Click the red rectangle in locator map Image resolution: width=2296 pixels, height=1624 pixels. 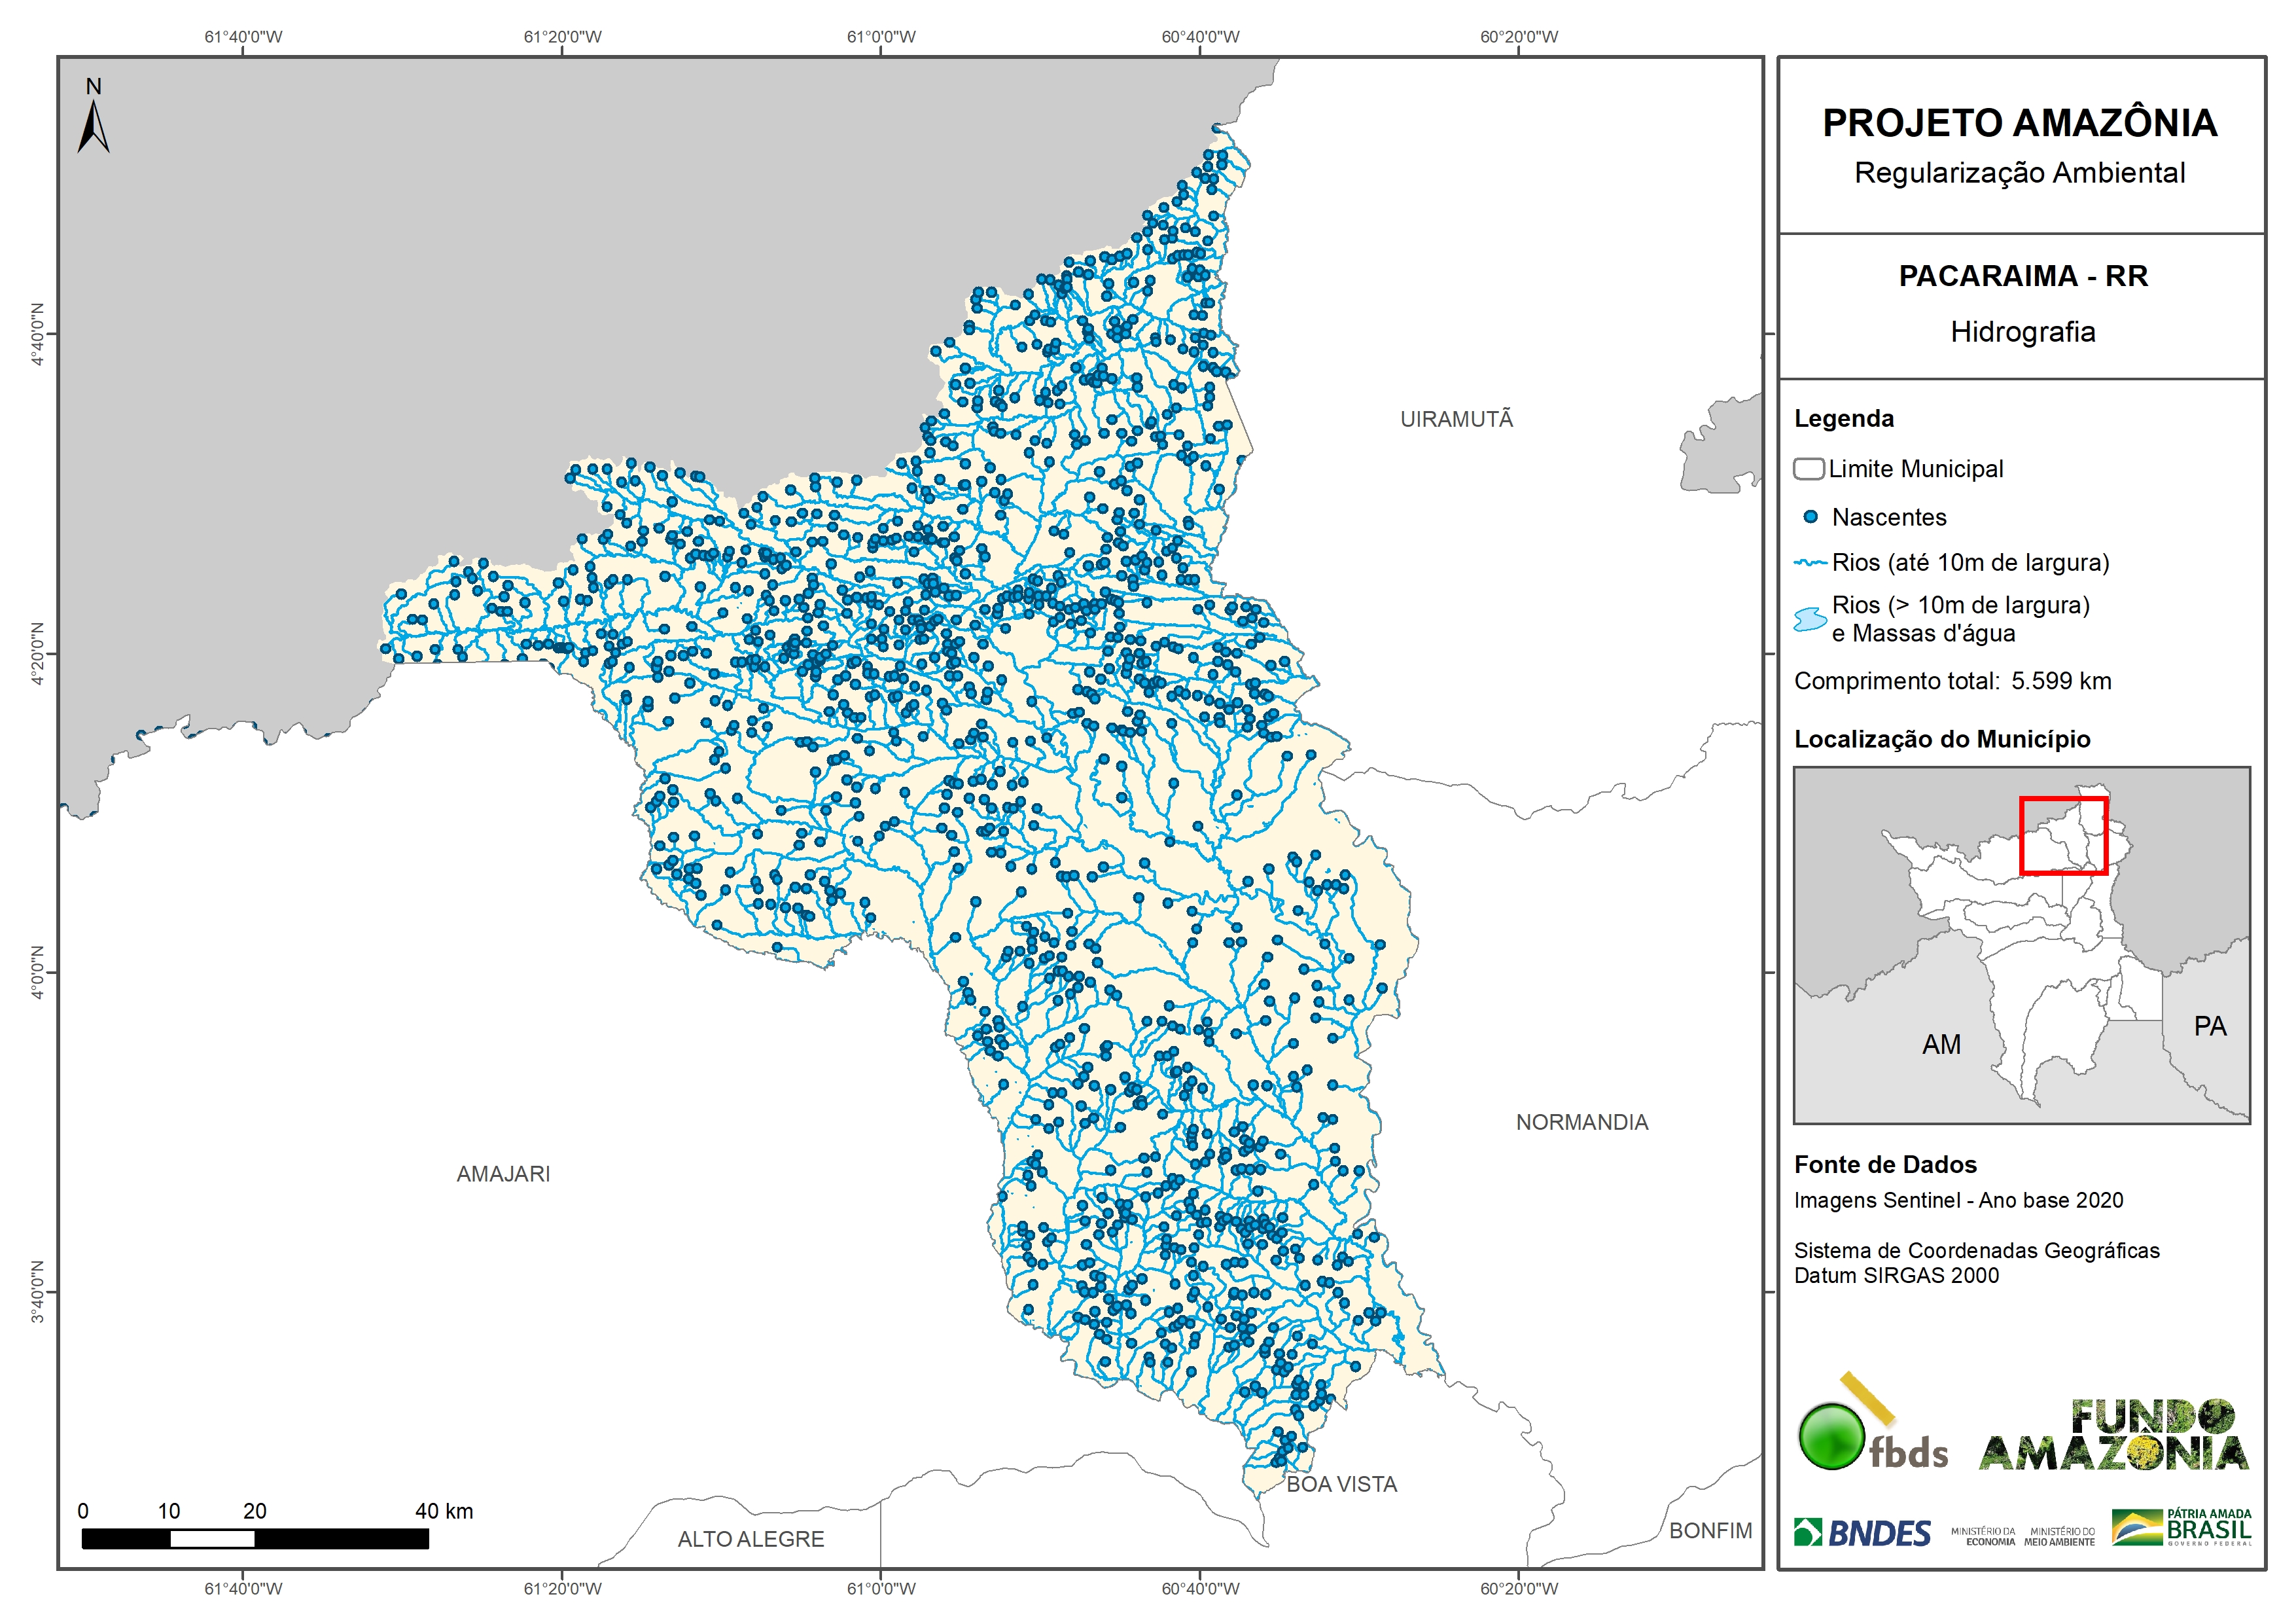click(x=2063, y=835)
